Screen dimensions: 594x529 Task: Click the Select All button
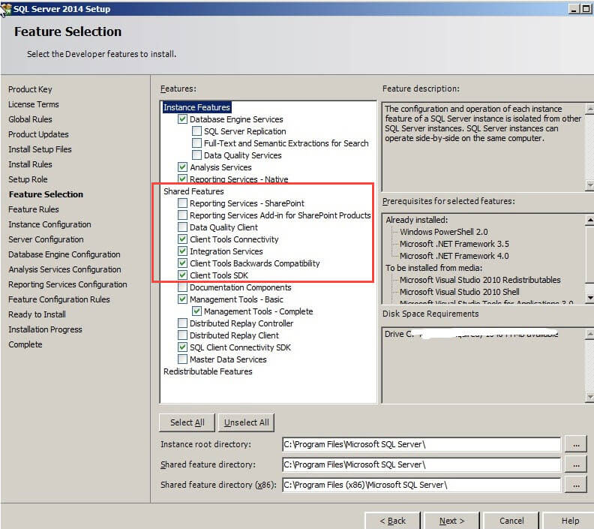pyautogui.click(x=187, y=422)
